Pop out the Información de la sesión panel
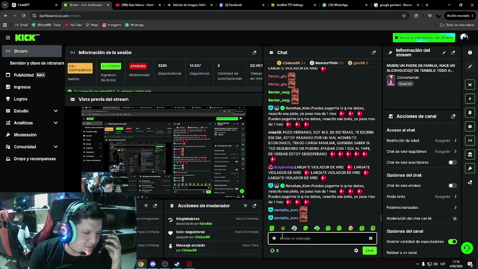This screenshot has height=269, width=478. 254,53
